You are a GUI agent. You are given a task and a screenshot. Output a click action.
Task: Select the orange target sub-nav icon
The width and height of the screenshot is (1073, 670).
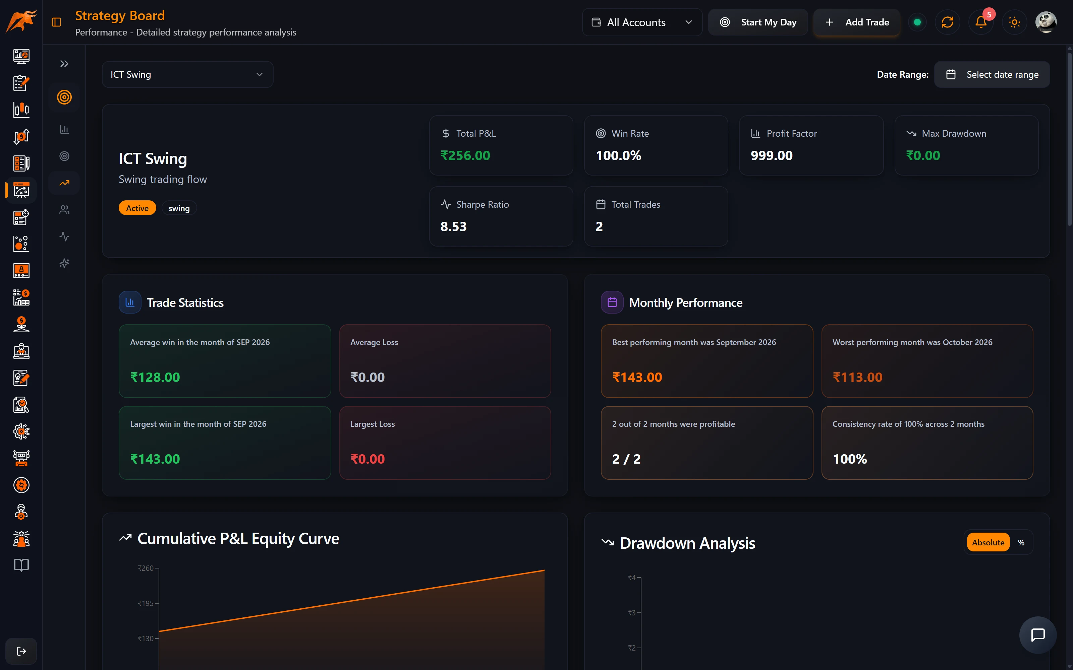coord(64,97)
